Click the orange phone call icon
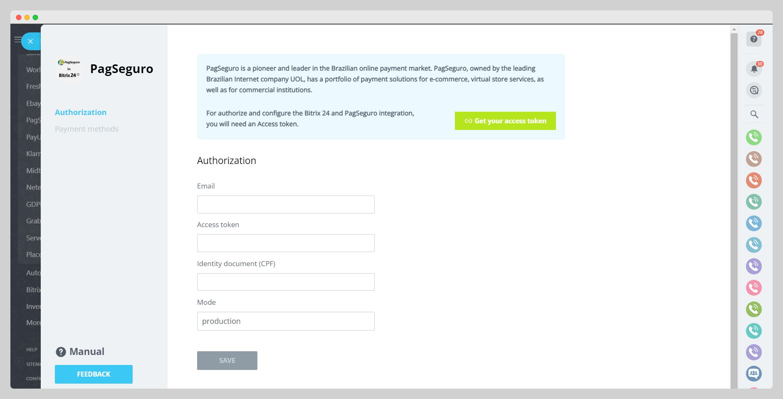 click(753, 180)
